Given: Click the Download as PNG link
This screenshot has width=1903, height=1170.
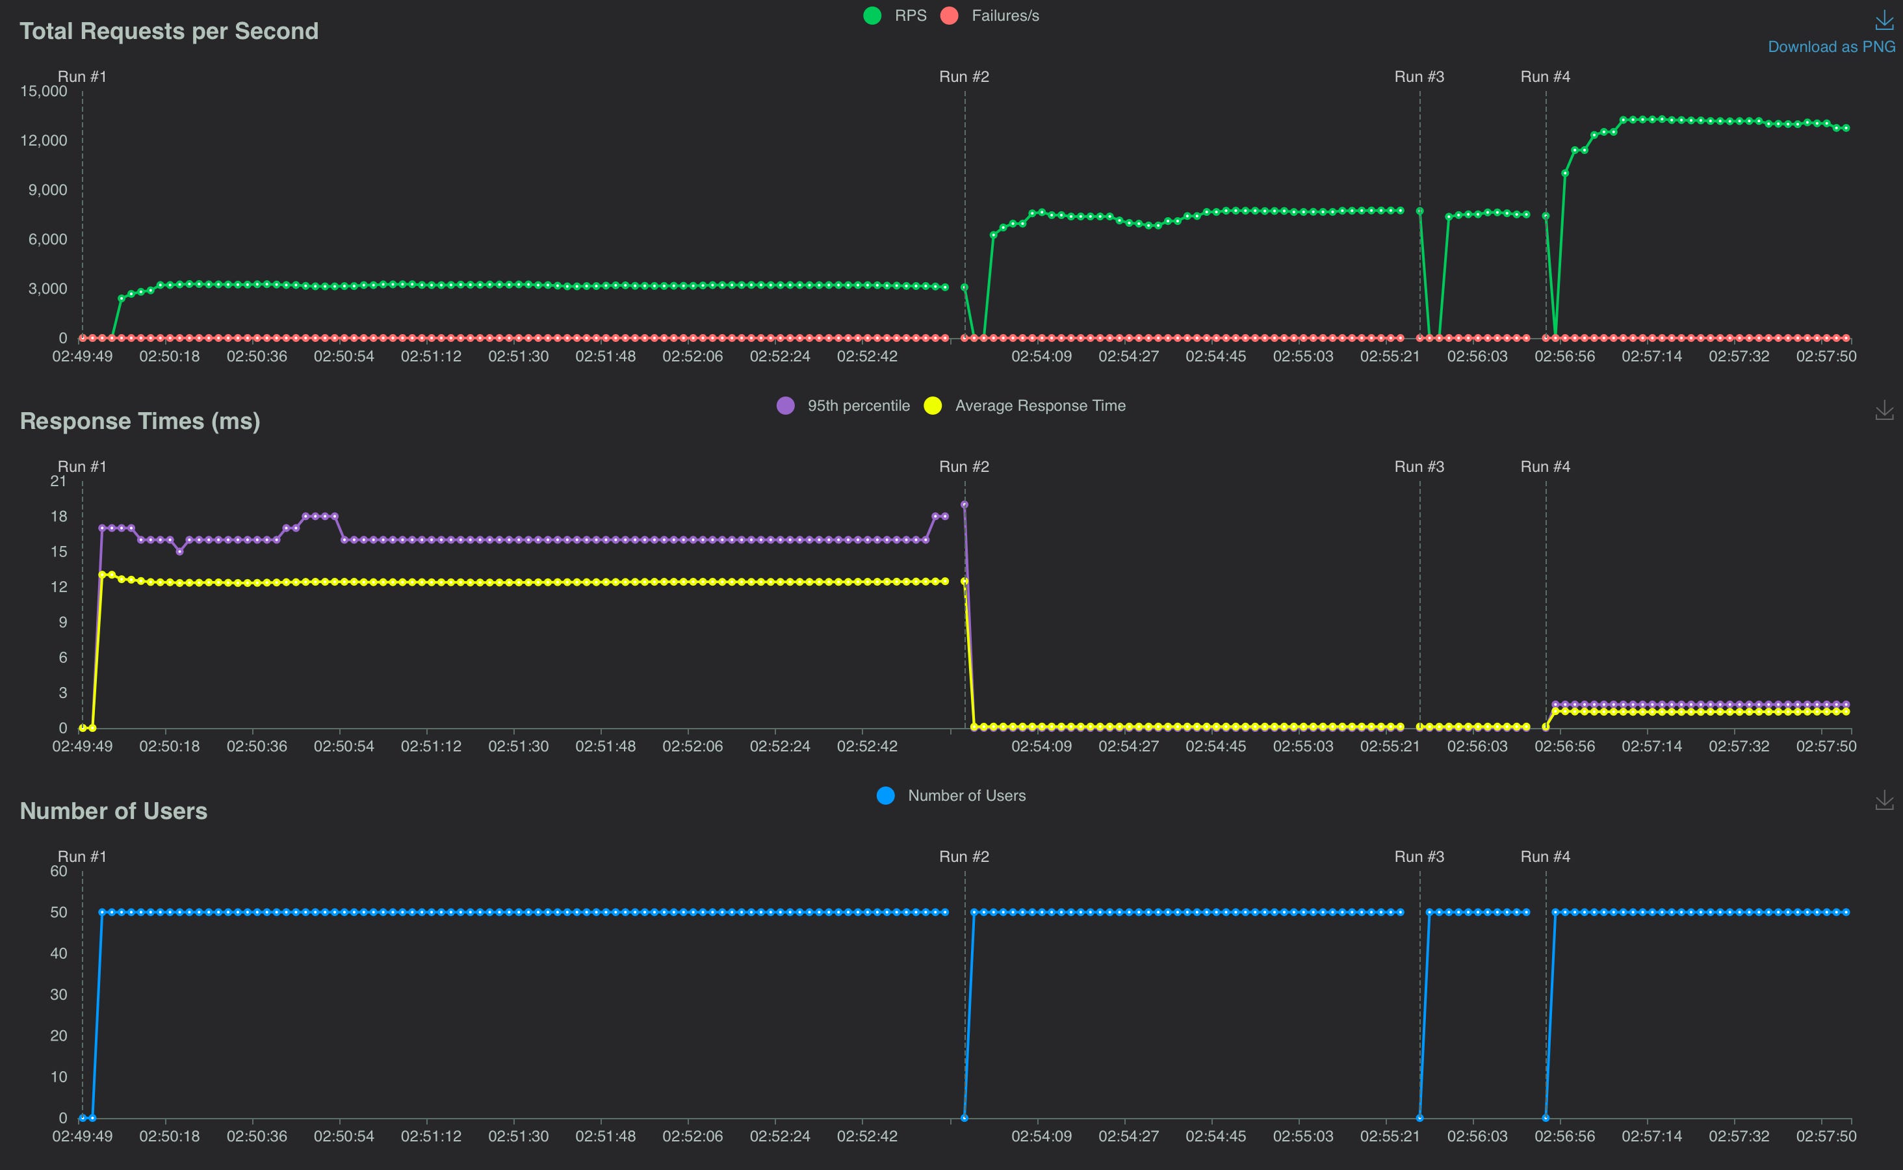Looking at the screenshot, I should [1831, 46].
